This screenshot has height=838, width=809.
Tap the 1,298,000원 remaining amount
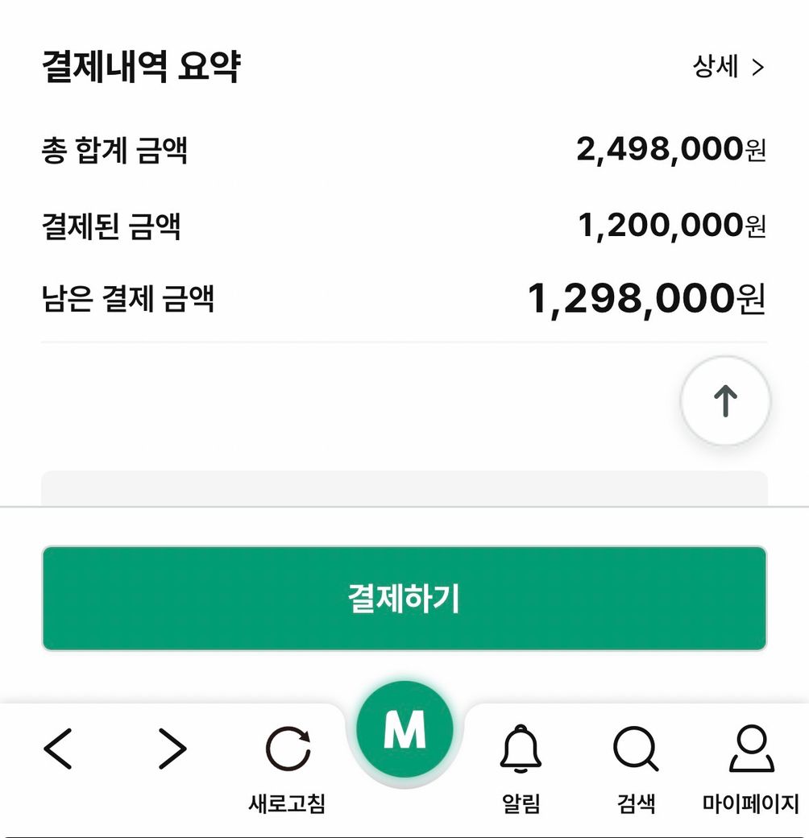click(645, 299)
